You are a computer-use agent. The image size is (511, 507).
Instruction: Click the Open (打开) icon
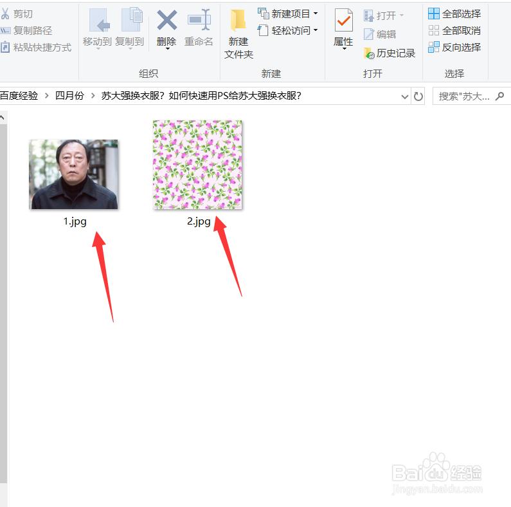[x=368, y=15]
